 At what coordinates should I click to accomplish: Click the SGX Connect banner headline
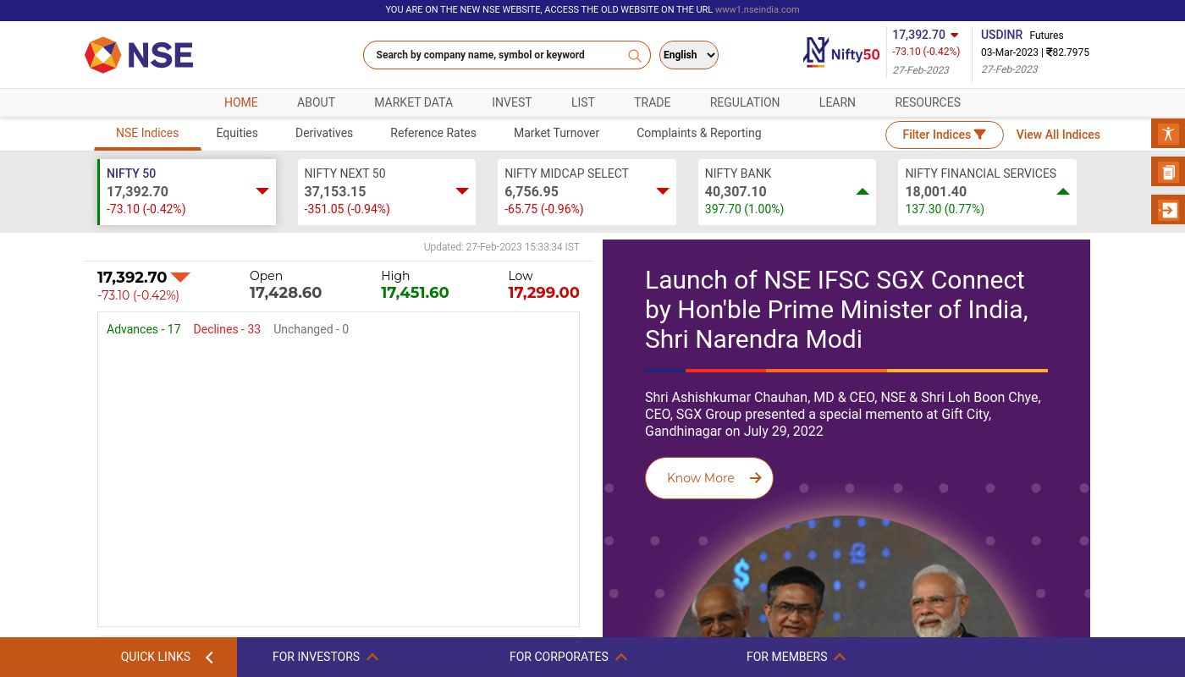click(x=836, y=310)
